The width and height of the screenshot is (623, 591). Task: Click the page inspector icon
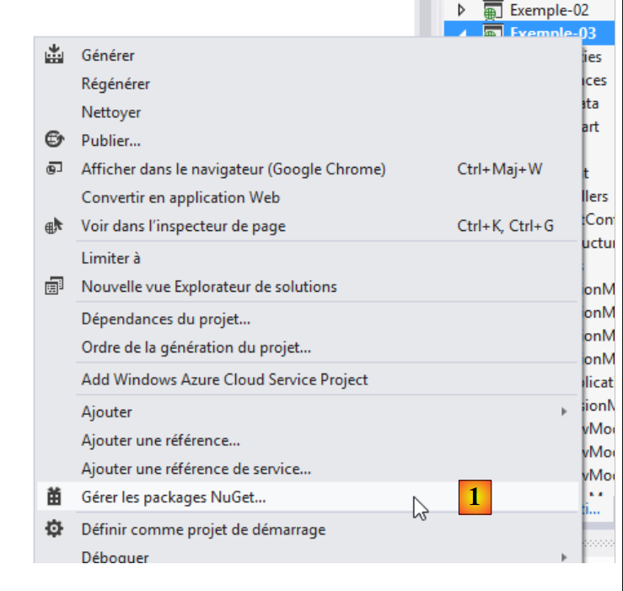tap(54, 226)
